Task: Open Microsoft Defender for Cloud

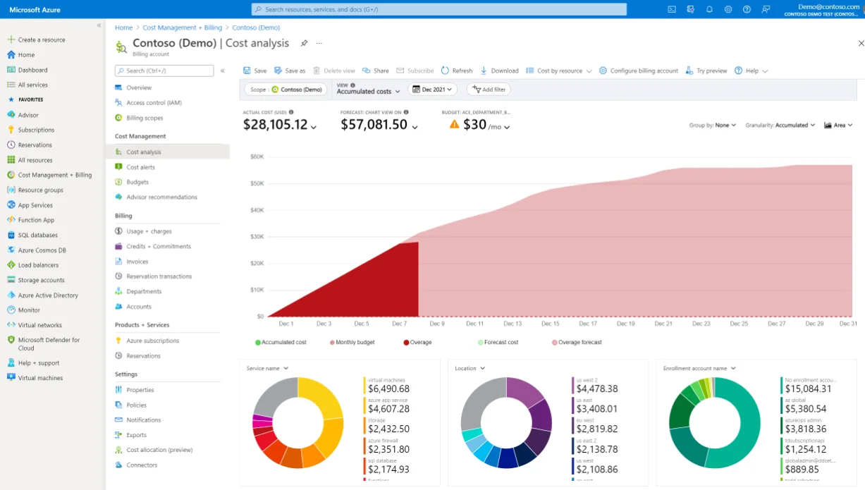Action: coord(48,344)
